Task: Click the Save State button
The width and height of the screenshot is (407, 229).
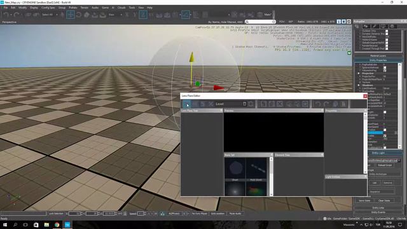Action: (x=364, y=201)
